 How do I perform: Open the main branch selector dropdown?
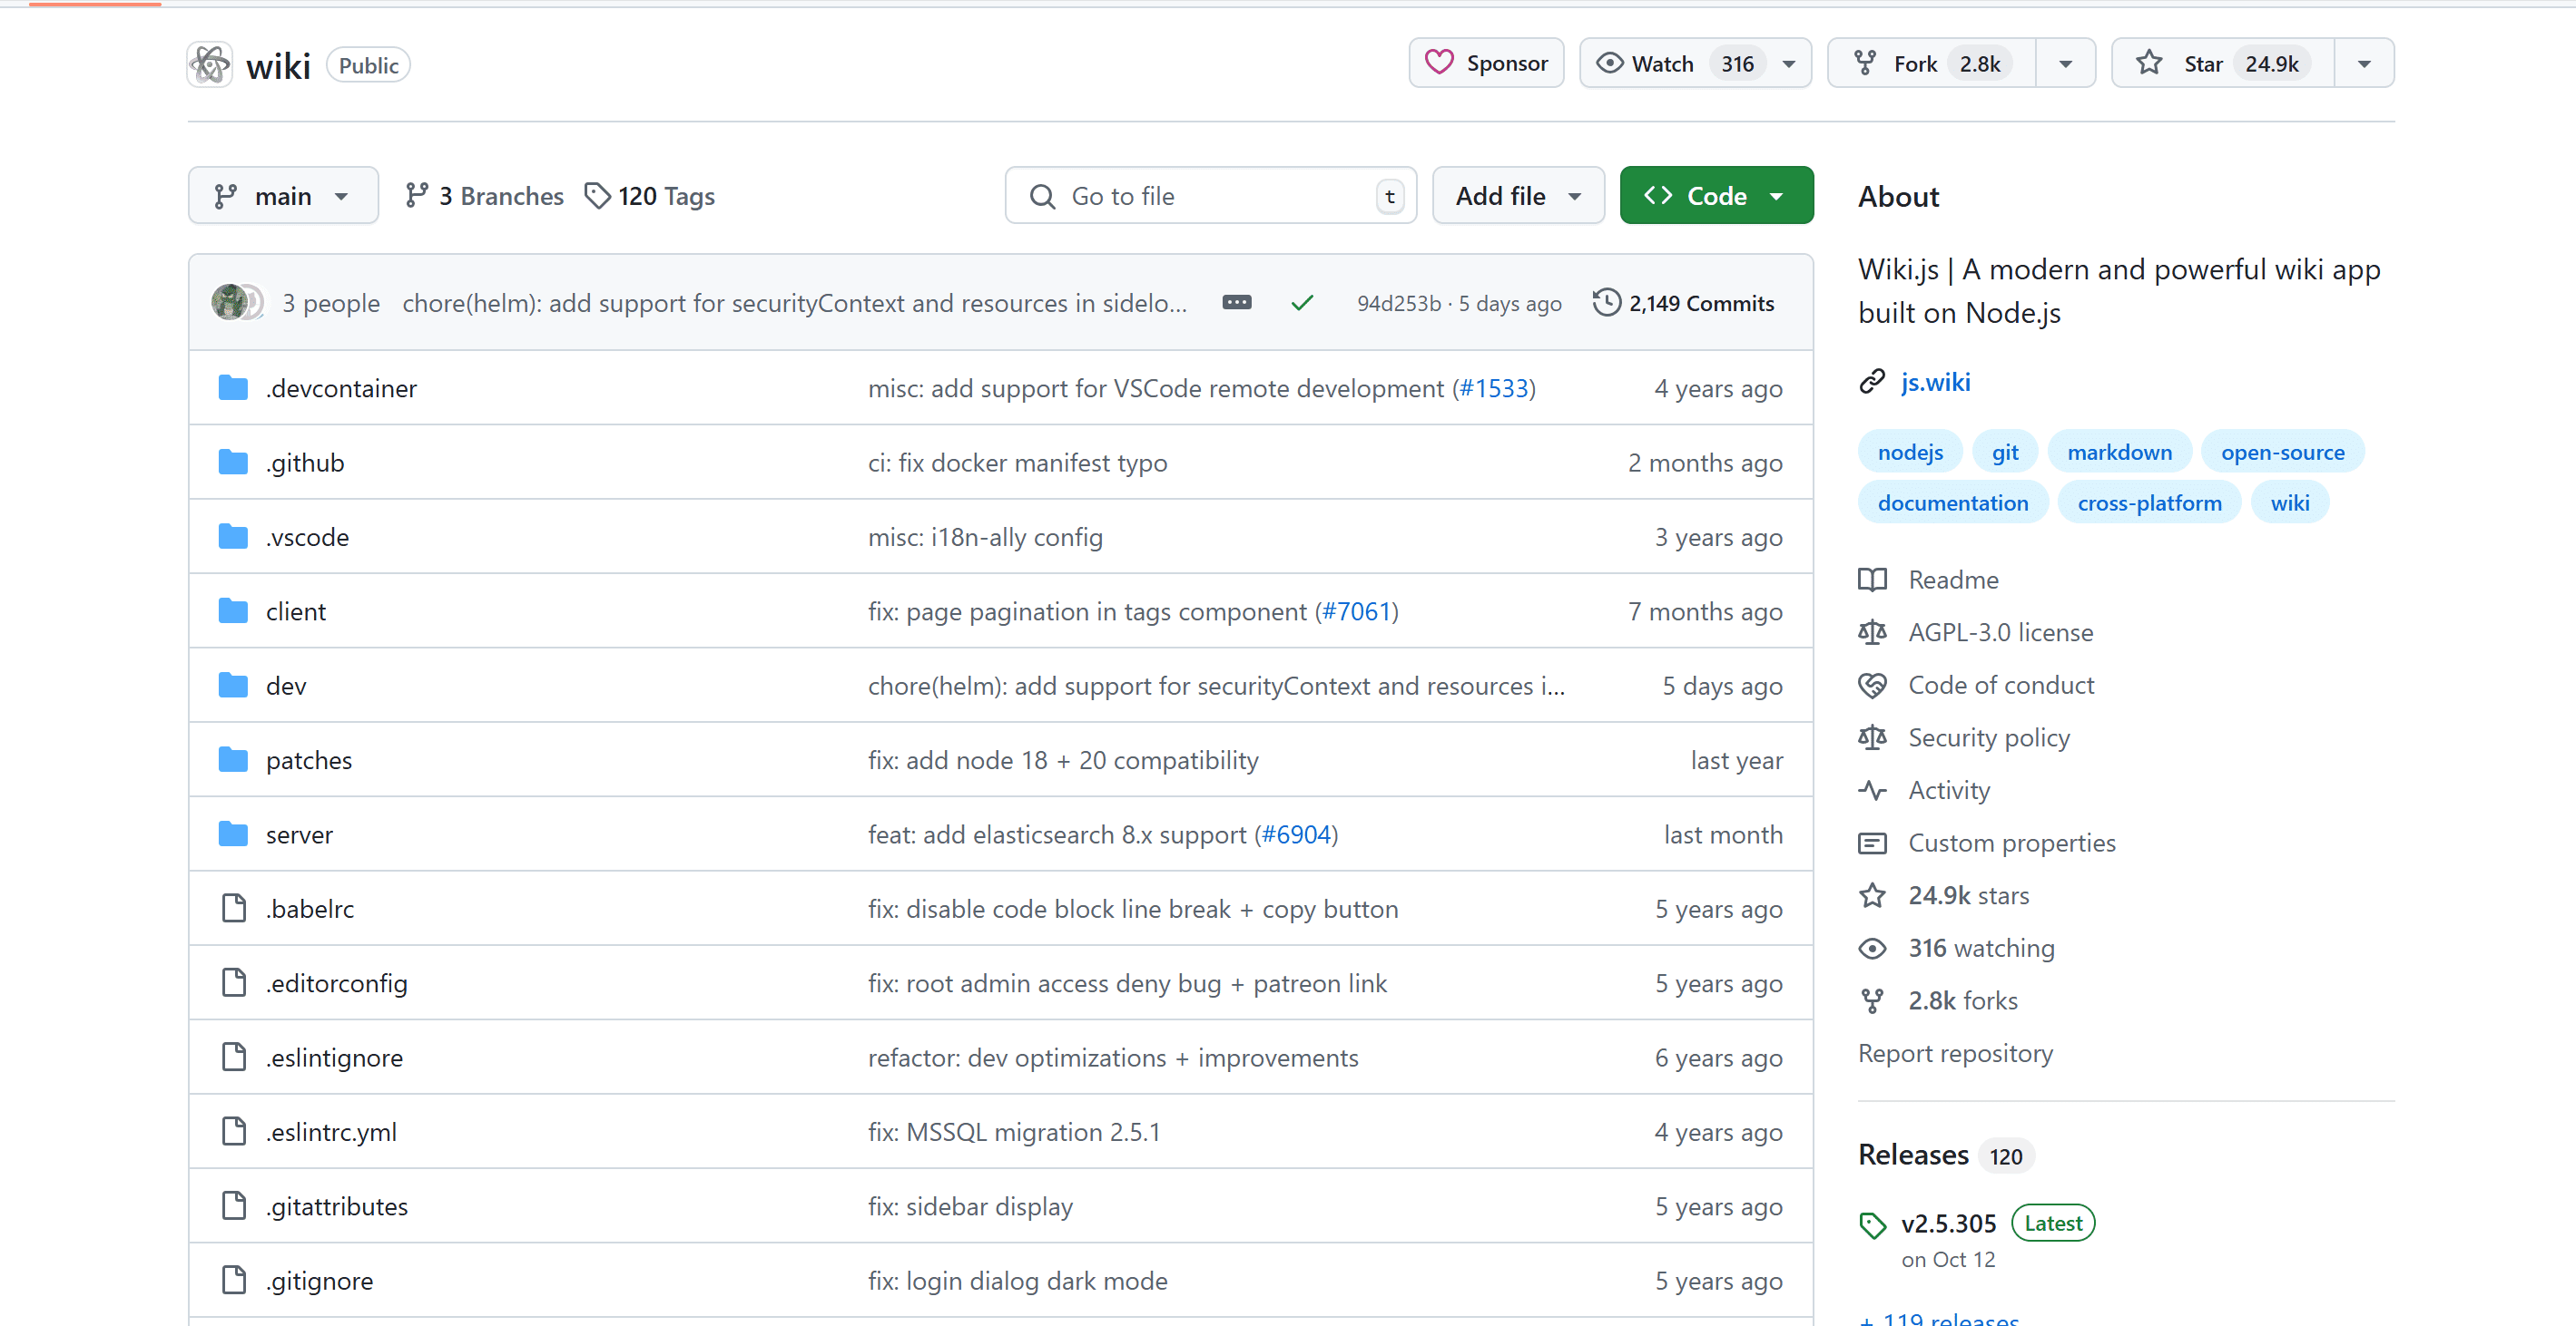click(283, 195)
